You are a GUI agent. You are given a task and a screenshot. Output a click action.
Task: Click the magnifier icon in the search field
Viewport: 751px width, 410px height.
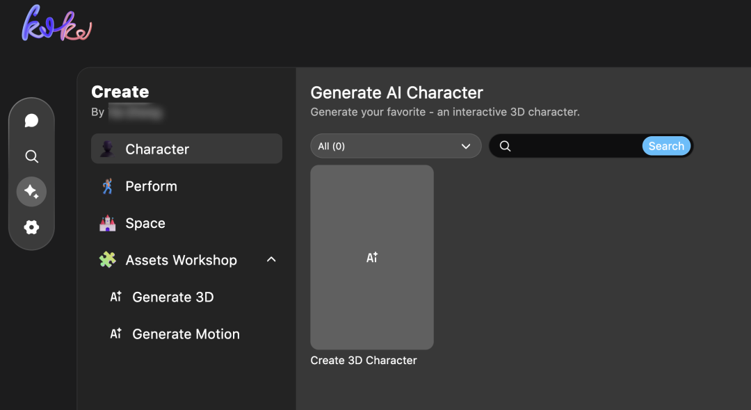[x=506, y=146]
